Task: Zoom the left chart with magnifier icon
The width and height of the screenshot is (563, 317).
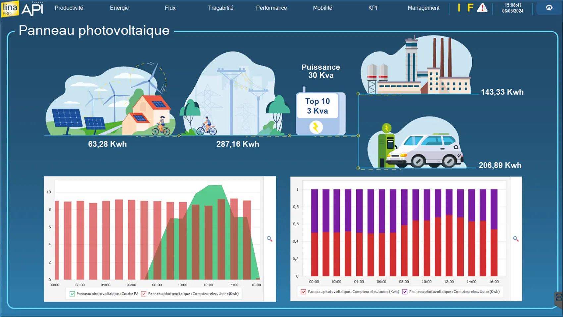Action: [x=269, y=239]
